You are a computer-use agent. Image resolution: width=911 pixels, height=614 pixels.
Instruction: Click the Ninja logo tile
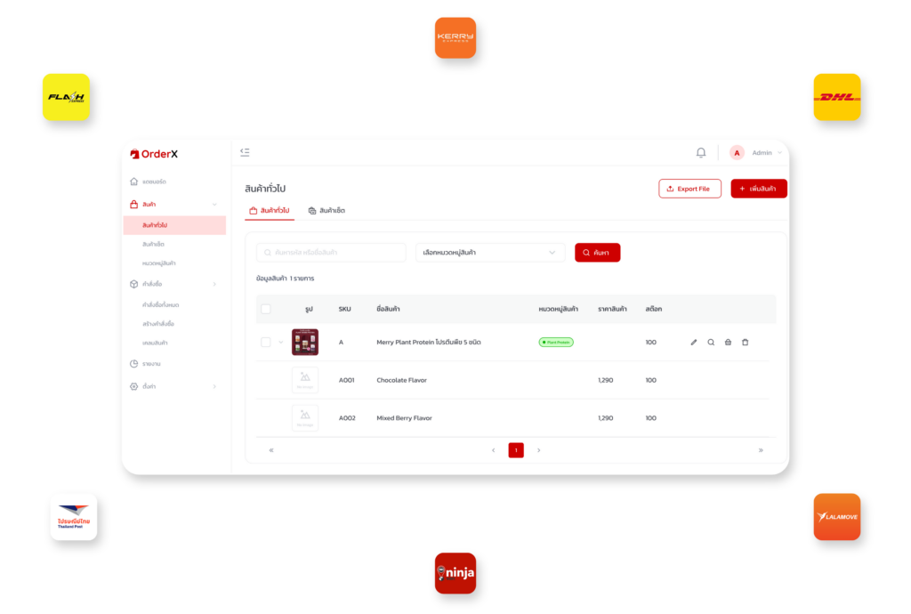(x=455, y=573)
